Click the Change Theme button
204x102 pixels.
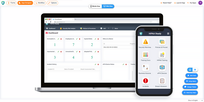tap(190, 87)
